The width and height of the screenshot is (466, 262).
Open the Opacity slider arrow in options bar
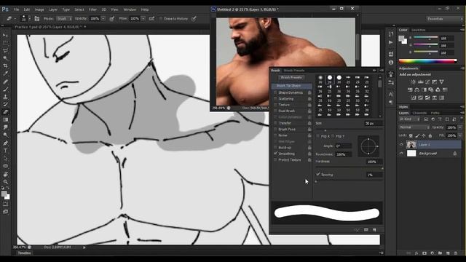(x=103, y=19)
